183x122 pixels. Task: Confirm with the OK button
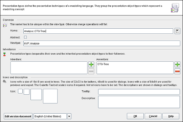(135, 116)
